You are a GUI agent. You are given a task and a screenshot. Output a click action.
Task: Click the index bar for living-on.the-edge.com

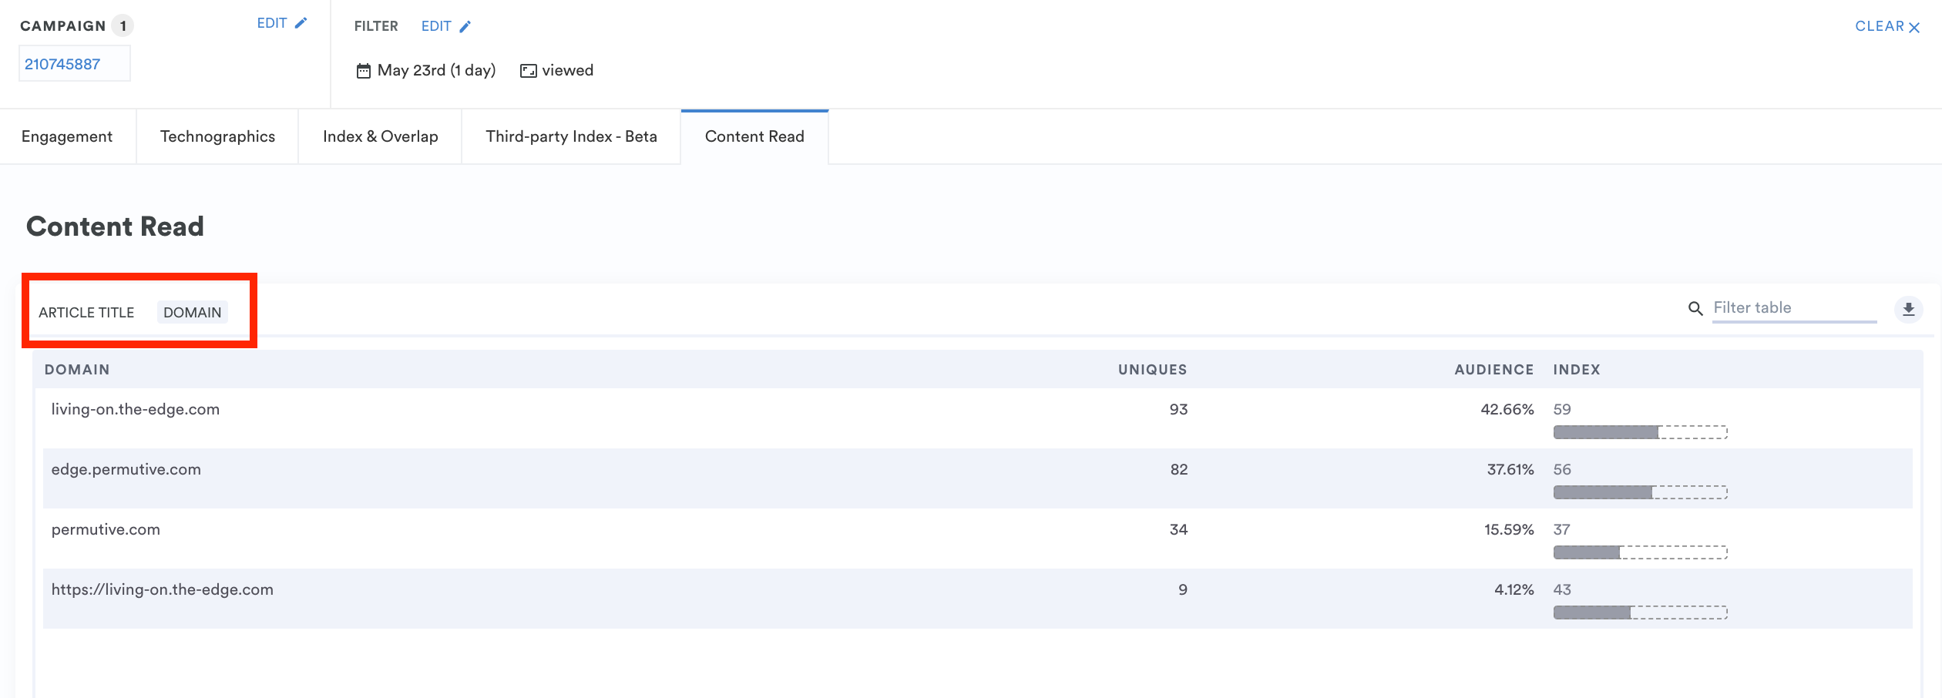[1640, 432]
